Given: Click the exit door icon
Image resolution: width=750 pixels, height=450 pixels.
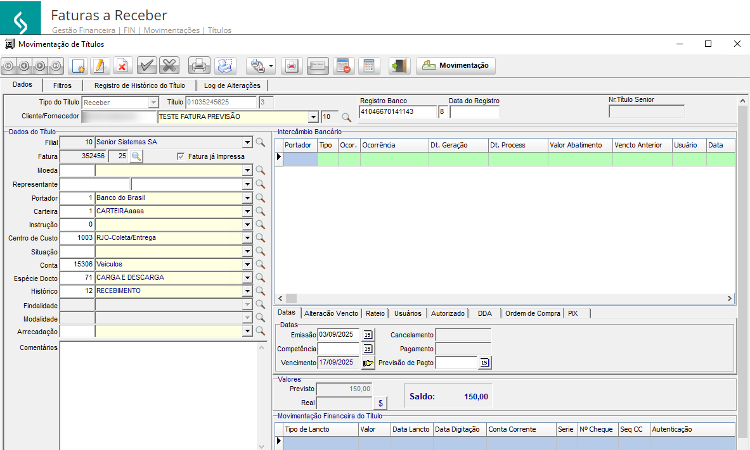Looking at the screenshot, I should pos(399,66).
